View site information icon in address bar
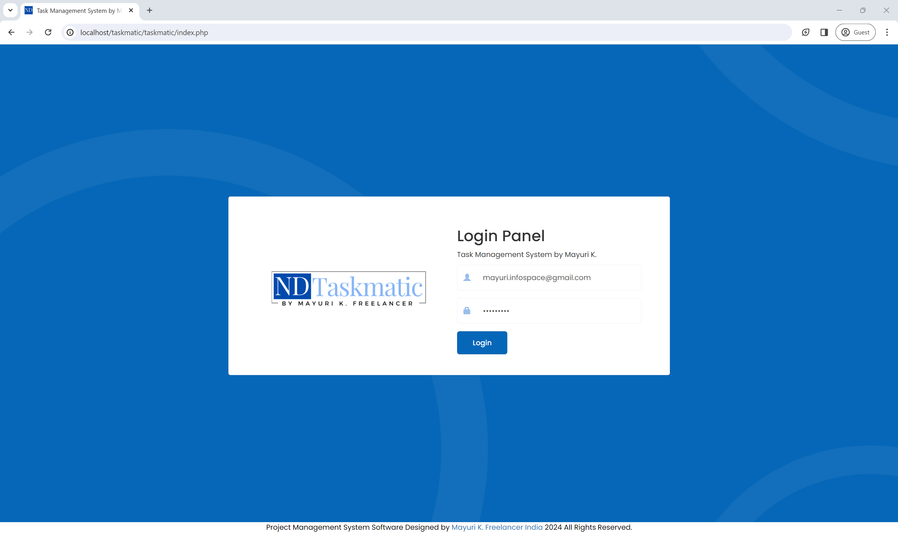 [x=70, y=32]
